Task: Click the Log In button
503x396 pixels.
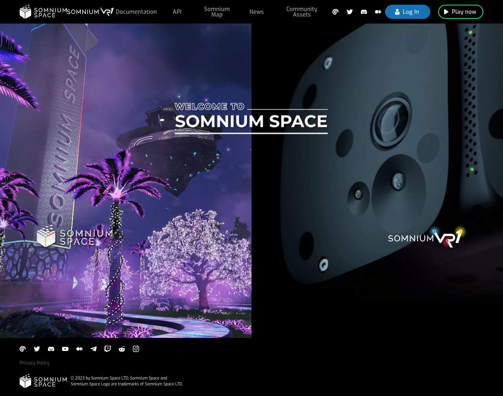Action: (408, 12)
